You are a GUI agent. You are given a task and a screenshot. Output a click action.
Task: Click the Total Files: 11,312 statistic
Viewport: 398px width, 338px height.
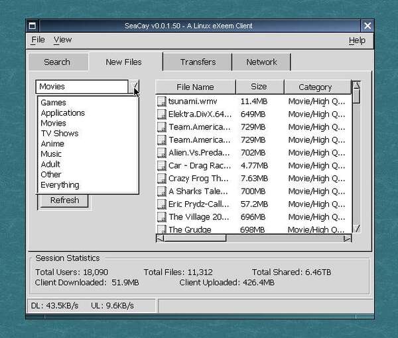(x=178, y=272)
